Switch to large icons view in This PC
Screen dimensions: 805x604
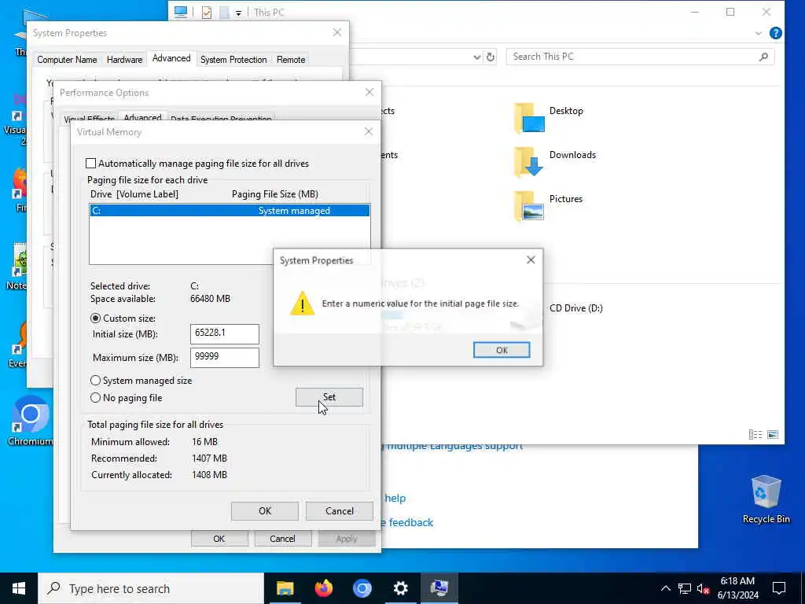point(773,434)
